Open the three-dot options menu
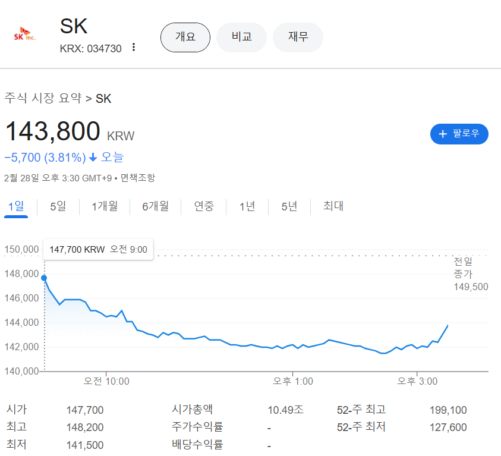The width and height of the screenshot is (501, 456). tap(134, 48)
